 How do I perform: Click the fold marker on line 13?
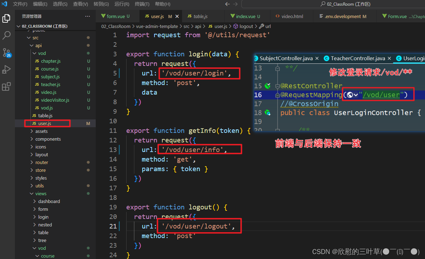(x=277, y=68)
